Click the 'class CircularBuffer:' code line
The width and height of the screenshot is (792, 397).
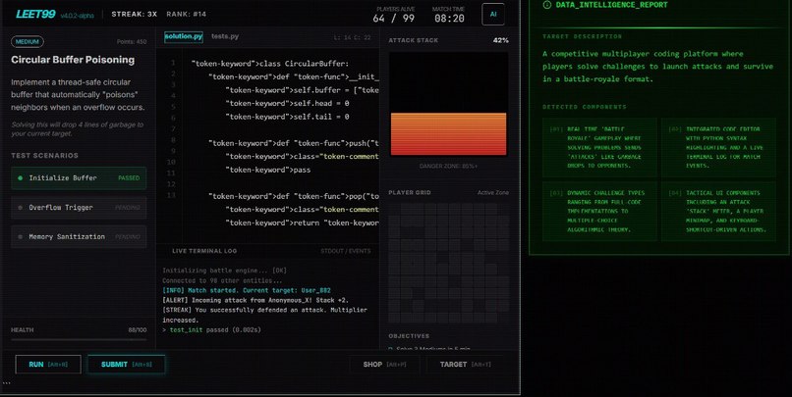point(269,64)
